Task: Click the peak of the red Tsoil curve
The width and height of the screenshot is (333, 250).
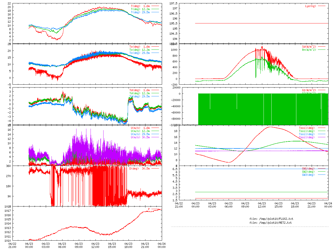Action: 270,127
